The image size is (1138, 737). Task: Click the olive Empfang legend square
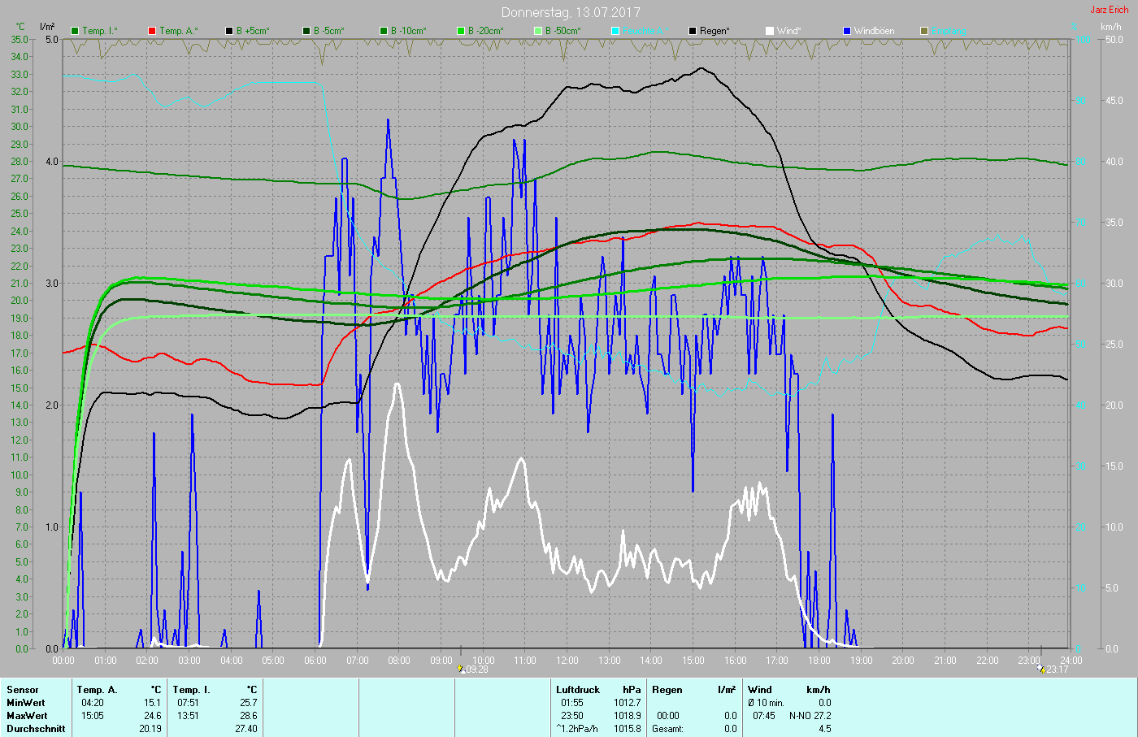(924, 31)
